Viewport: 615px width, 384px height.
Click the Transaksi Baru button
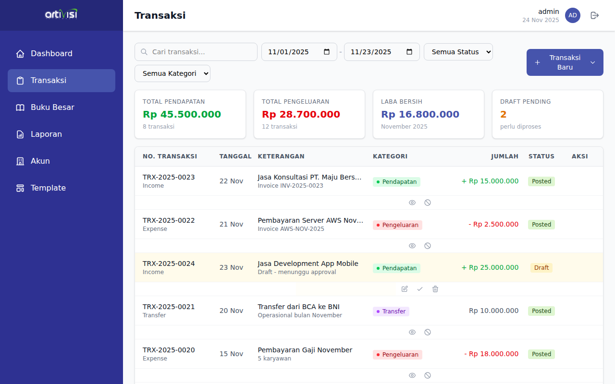[x=560, y=62]
